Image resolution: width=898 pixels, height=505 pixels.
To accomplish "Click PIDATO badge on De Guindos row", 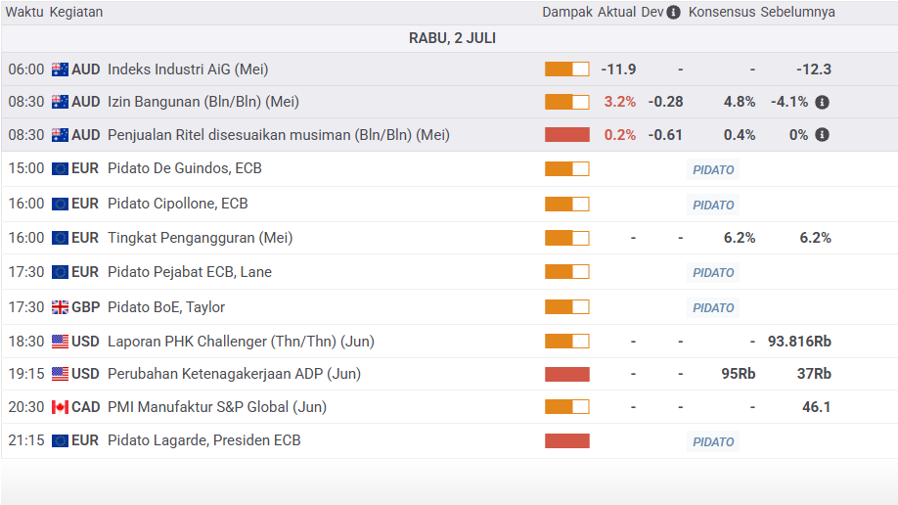I will 713,169.
